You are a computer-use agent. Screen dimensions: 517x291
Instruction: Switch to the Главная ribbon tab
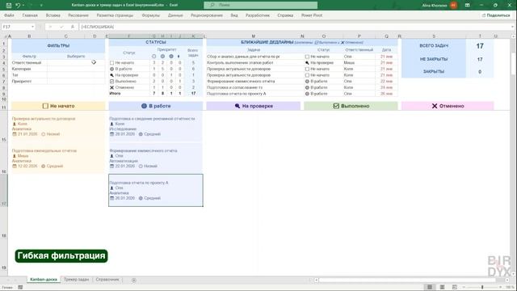[30, 15]
